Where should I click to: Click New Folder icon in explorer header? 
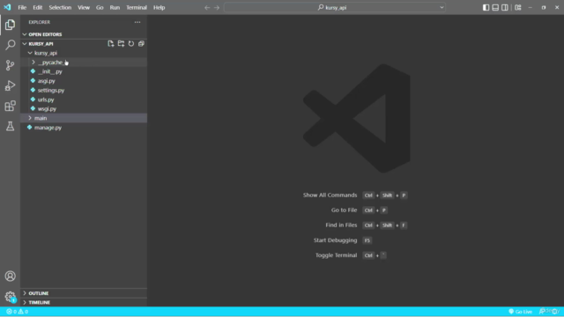coord(121,43)
